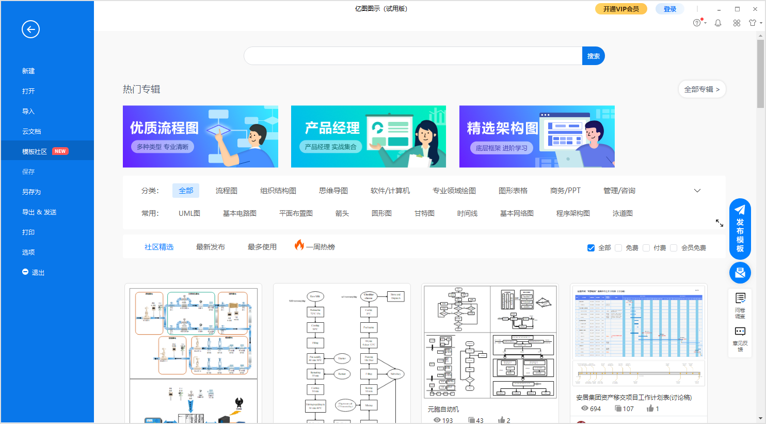Click the copies icon showing 107
766x424 pixels.
tap(618, 408)
